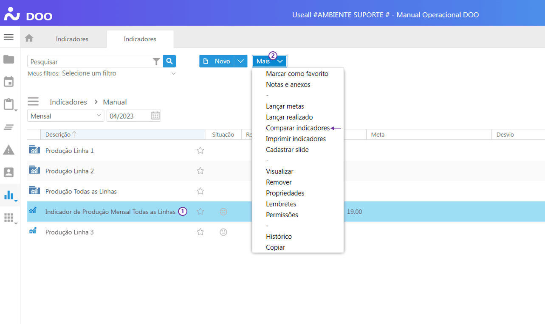Toggle favorite star for Produção Linha 3
Image resolution: width=545 pixels, height=324 pixels.
pos(200,232)
